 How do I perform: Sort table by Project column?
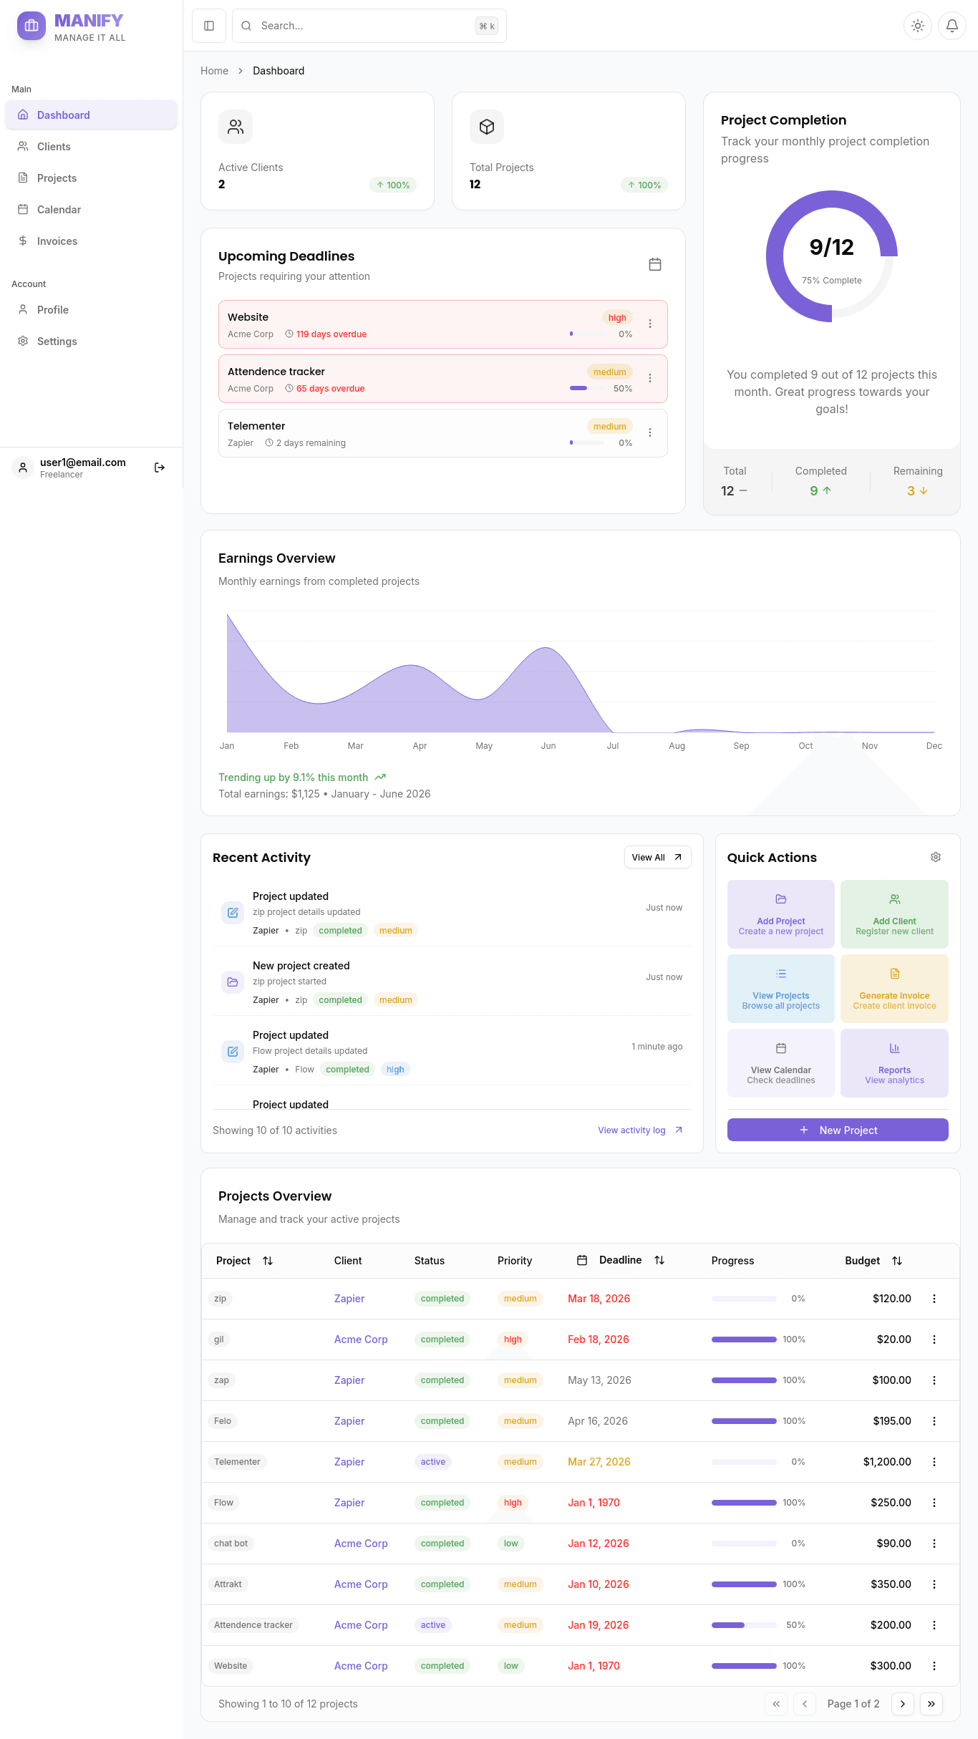click(244, 1261)
